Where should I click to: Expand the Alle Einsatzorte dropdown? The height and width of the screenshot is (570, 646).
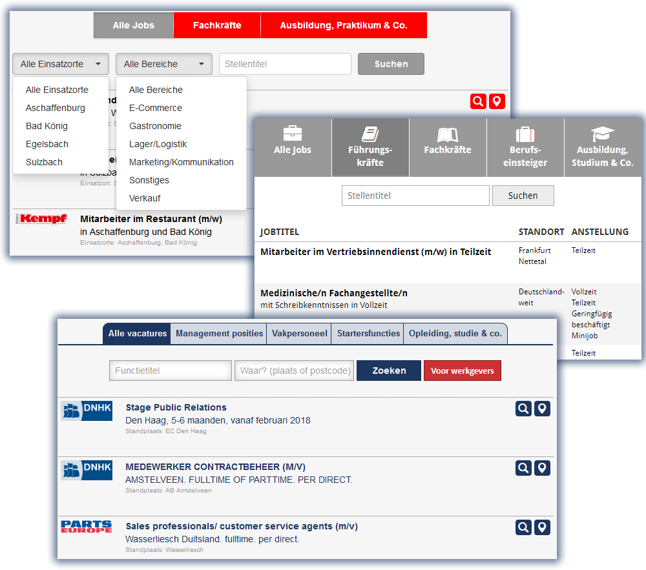[x=60, y=64]
